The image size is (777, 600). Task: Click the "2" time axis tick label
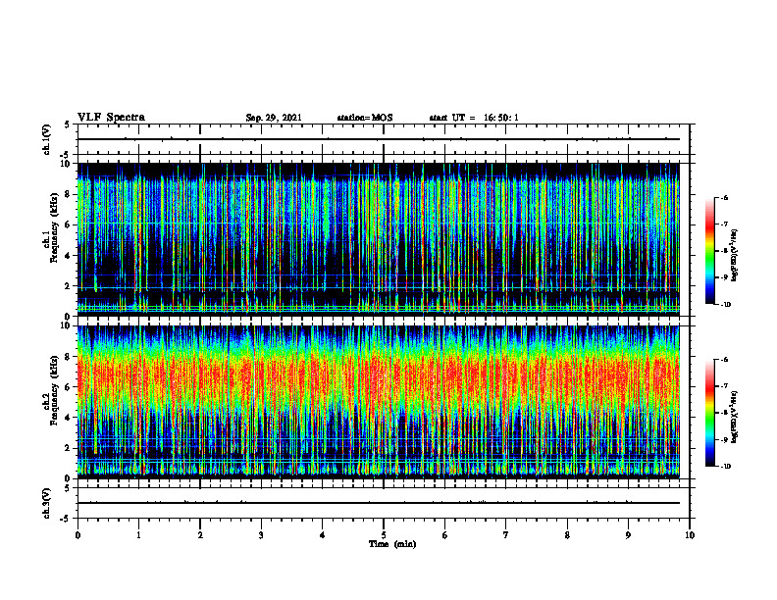(200, 535)
